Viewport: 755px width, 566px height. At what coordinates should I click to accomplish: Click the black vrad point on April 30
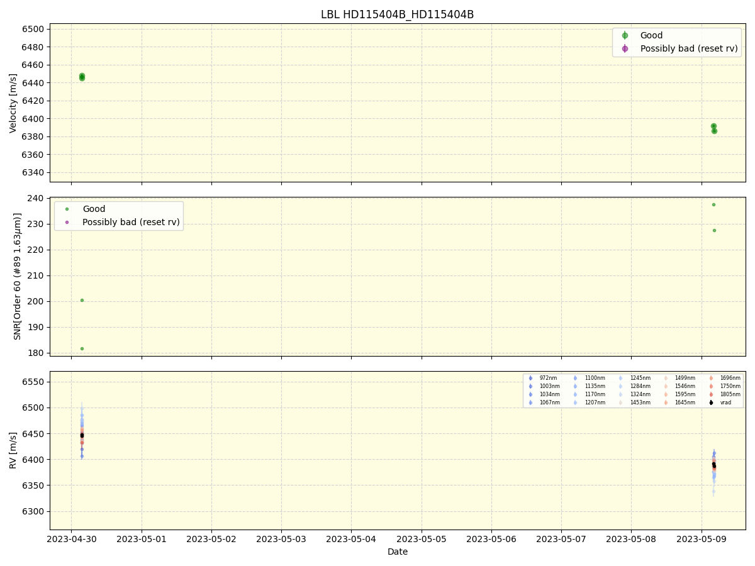coord(82,435)
